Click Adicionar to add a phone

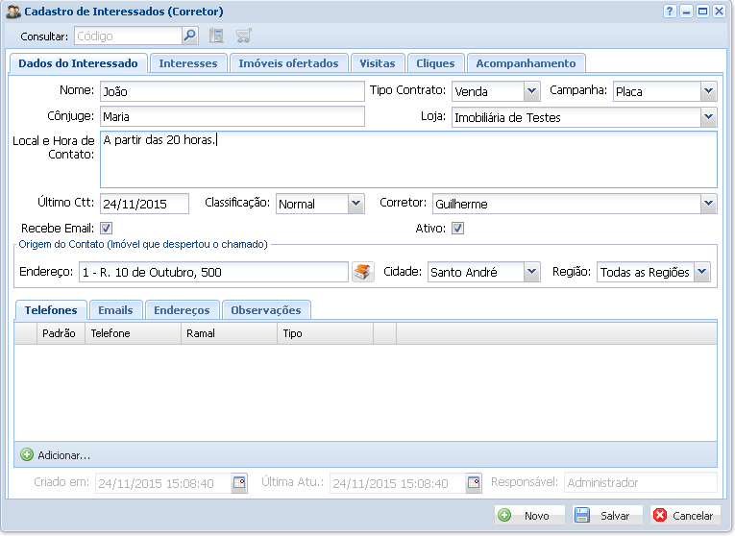56,454
